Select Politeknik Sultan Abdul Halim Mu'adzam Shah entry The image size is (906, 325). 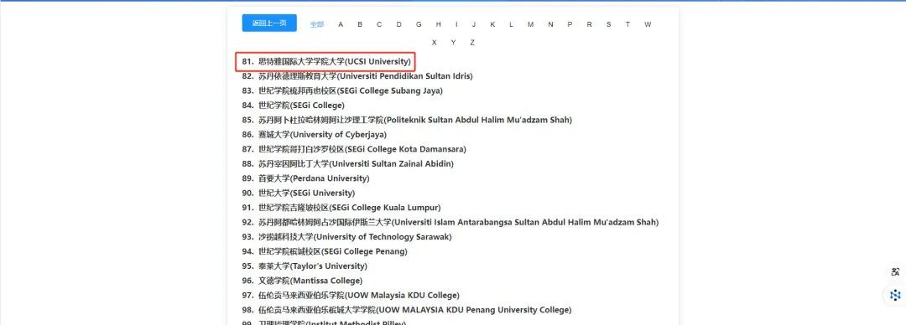coord(407,120)
